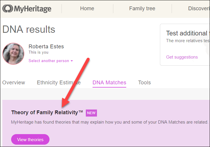
Task: Open the Ethnicity Estimate tab
Action: (59, 83)
